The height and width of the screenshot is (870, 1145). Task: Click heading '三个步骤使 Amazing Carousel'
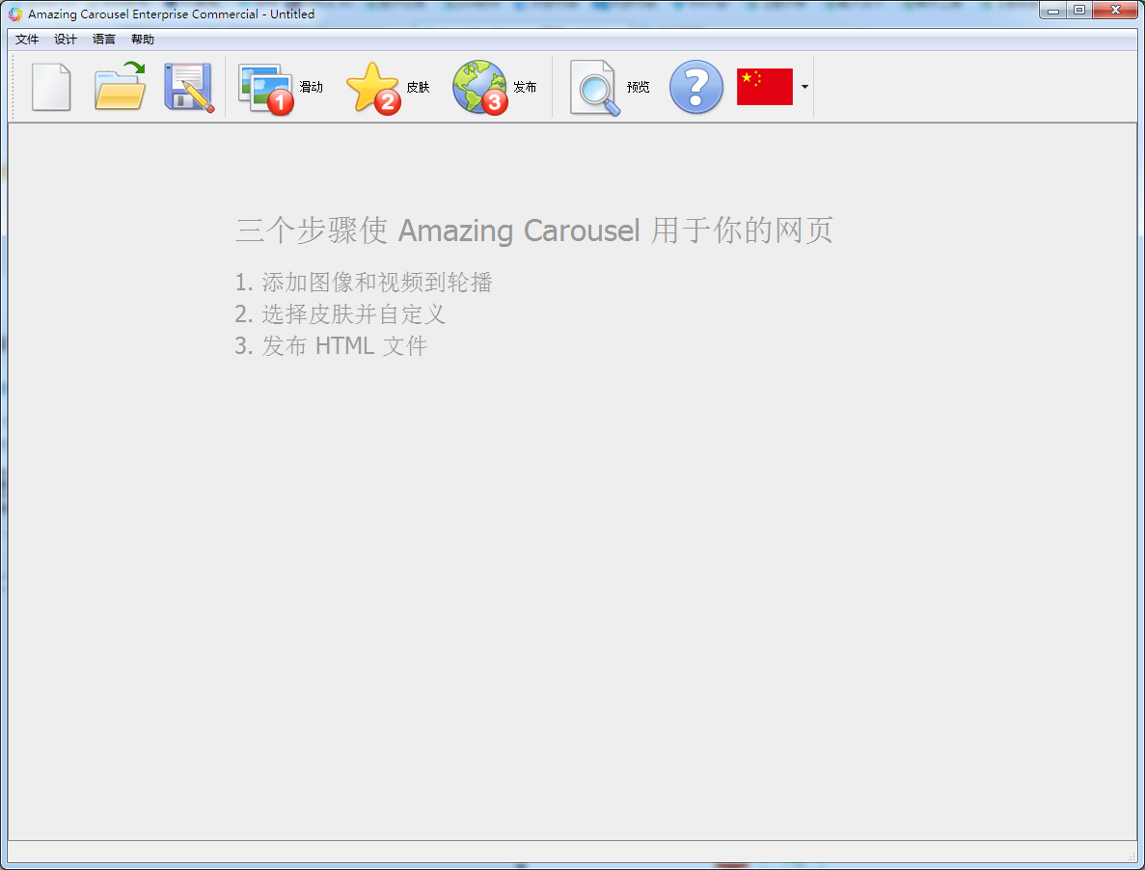point(438,231)
